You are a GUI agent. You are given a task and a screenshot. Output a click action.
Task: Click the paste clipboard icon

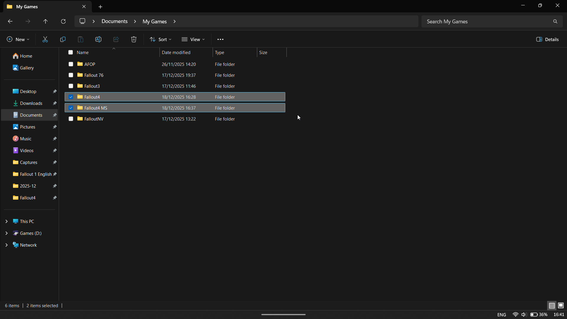81,39
